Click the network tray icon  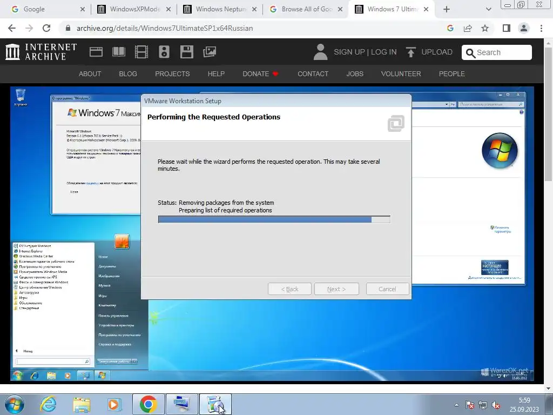pyautogui.click(x=483, y=405)
